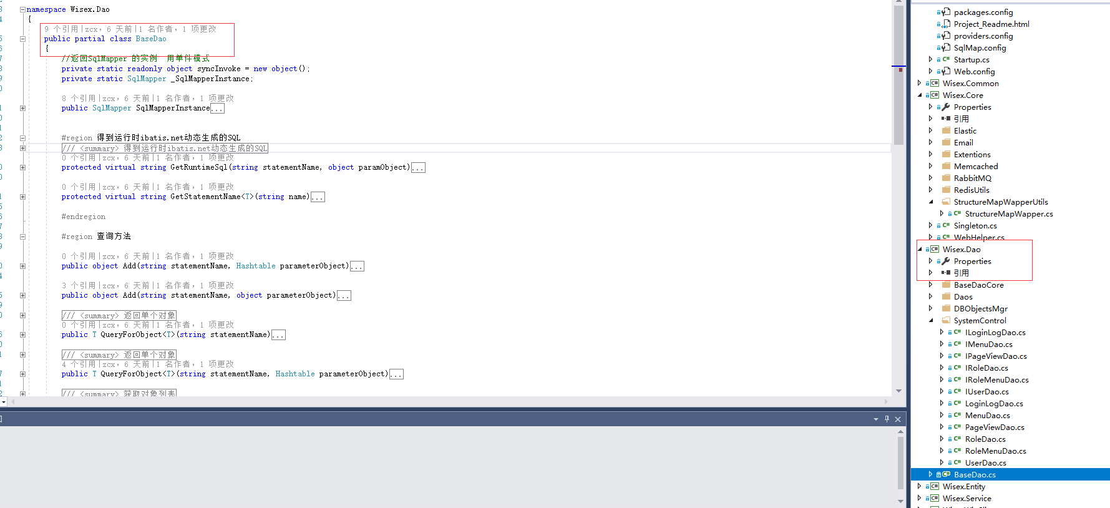Collapse the BaseDao class outlining box
Image resolution: width=1110 pixels, height=508 pixels.
[22, 39]
